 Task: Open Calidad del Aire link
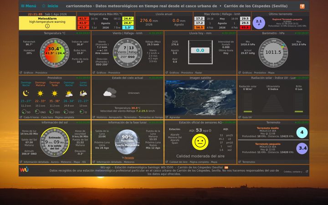(179, 162)
